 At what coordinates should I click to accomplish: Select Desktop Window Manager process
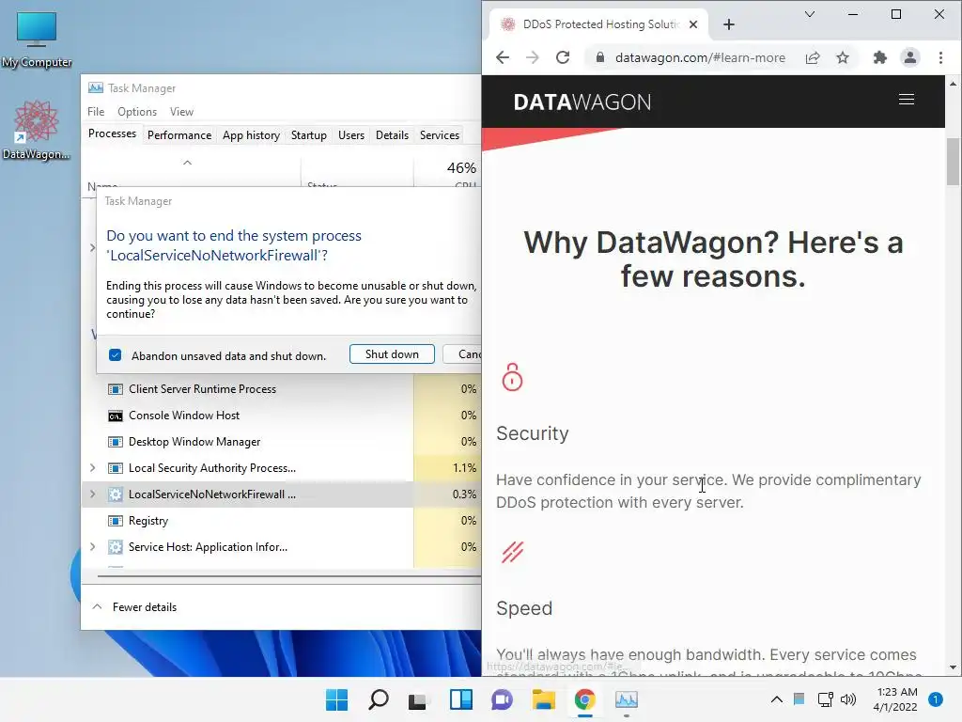281,442
